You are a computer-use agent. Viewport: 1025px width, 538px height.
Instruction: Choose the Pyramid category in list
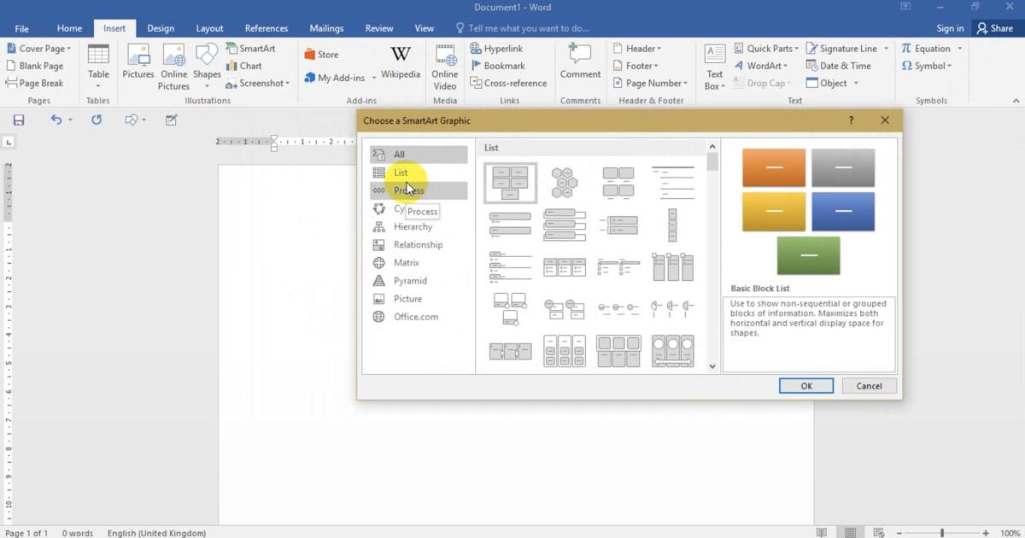pyautogui.click(x=410, y=281)
